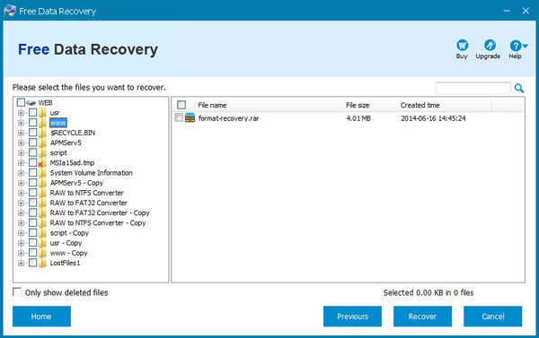Screen dimensions: 539x338
Task: Expand the $RECYCLE.BIN node
Action: (21, 133)
